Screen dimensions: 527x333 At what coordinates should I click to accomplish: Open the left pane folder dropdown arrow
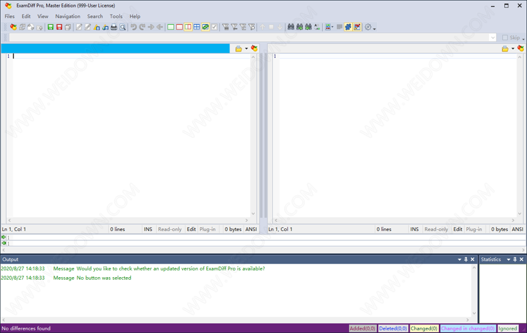point(246,49)
